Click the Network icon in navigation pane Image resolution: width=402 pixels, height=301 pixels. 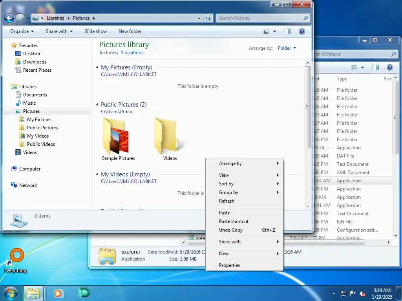(14, 185)
